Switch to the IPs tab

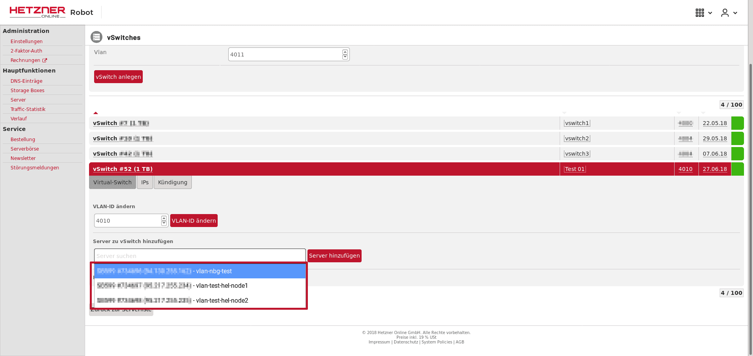click(x=145, y=182)
